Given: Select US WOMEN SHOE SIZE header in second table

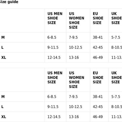Looking at the screenshot, I should [x=76, y=80].
